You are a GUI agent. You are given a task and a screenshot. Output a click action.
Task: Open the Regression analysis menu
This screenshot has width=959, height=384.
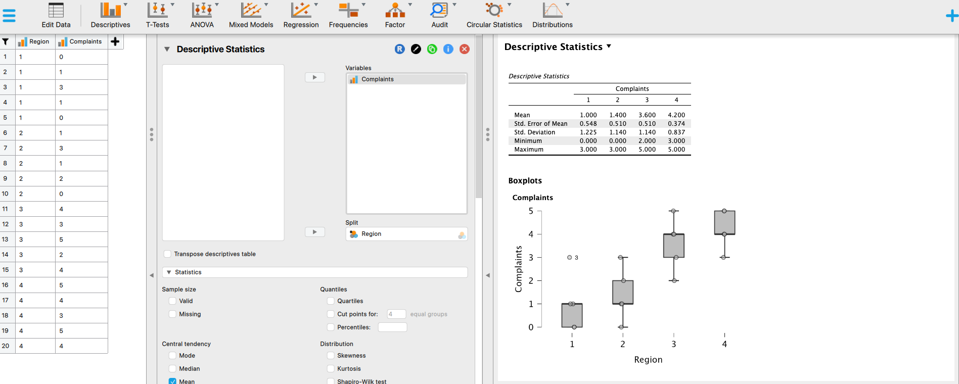301,16
